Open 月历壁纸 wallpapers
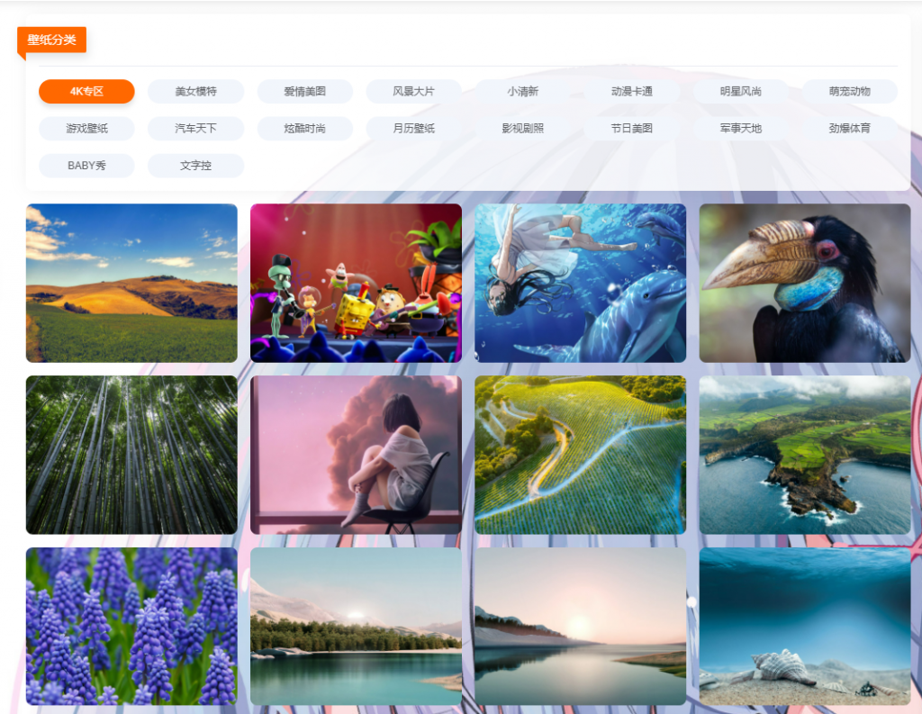 tap(413, 128)
